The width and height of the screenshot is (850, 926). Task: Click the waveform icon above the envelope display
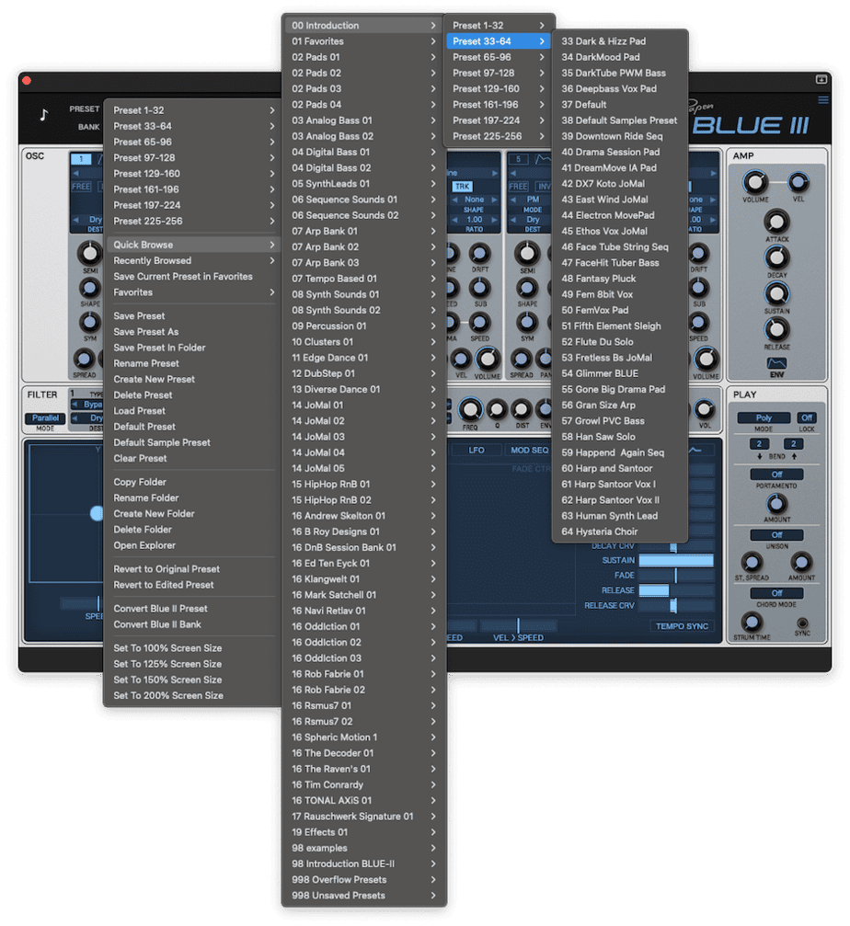696,450
